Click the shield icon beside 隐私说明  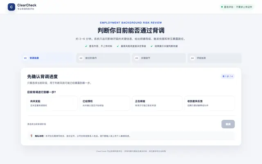tap(32, 136)
